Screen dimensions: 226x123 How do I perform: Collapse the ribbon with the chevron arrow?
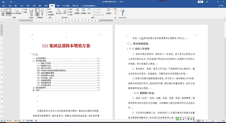224,18
